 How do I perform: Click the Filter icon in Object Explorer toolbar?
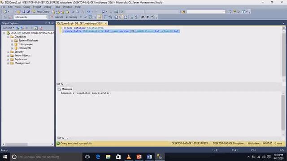(31, 28)
